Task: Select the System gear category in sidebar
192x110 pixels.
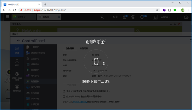Action: [x=17, y=50]
